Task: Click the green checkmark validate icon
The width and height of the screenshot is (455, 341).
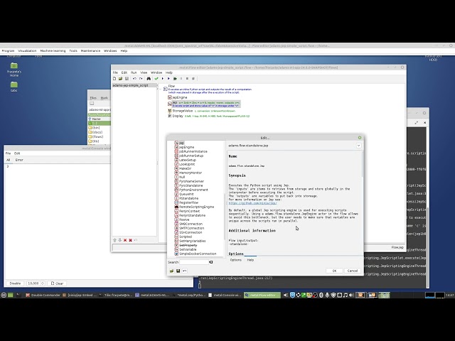Action: [156, 79]
